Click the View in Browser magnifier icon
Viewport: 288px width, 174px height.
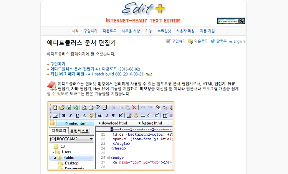[55, 115]
